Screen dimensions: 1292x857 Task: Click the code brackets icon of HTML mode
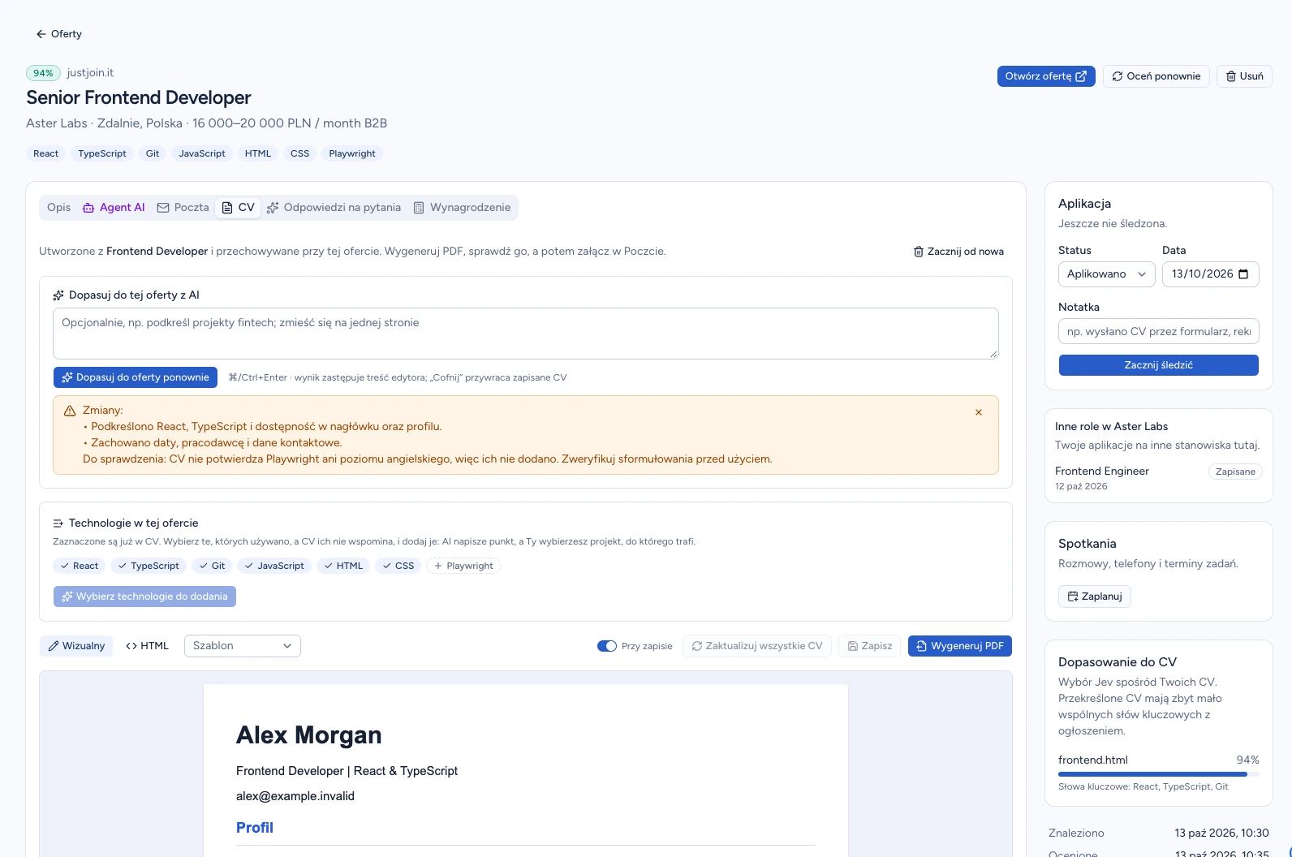click(131, 646)
